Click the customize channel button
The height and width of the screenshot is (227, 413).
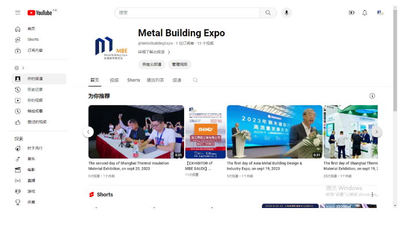pyautogui.click(x=152, y=64)
